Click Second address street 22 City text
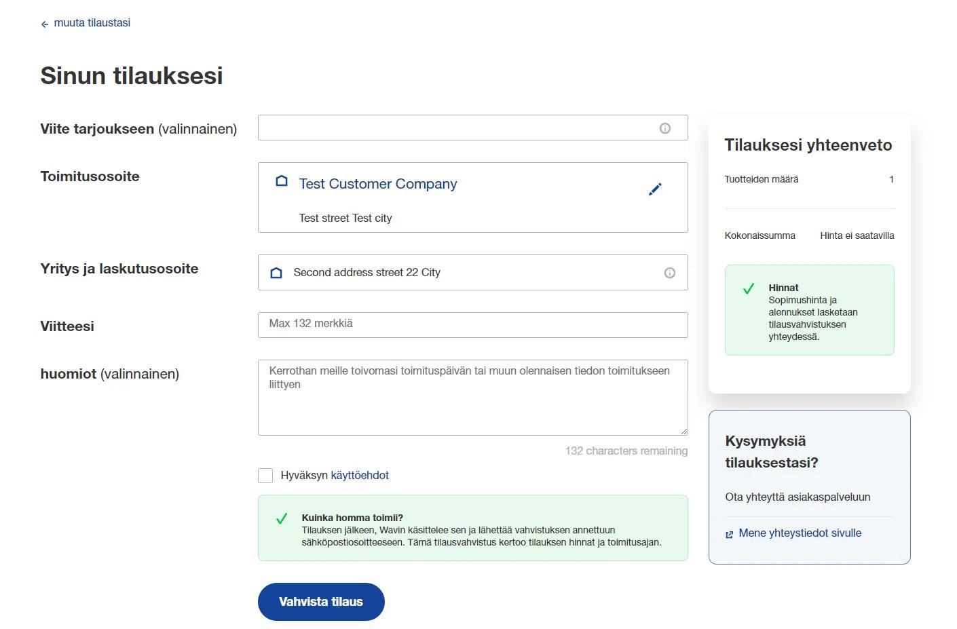This screenshot has width=957, height=629. click(367, 272)
